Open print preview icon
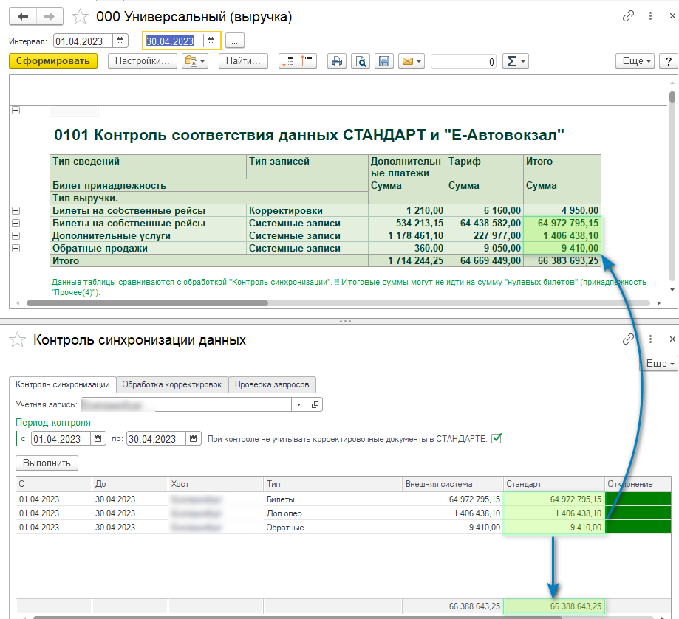 (360, 62)
